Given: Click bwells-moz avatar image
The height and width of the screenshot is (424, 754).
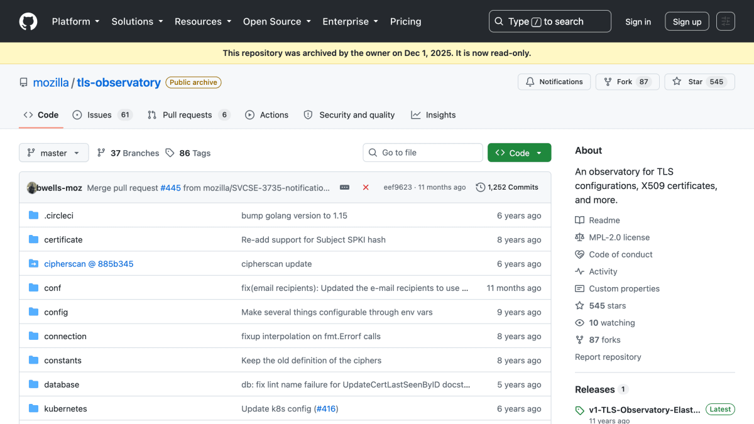Looking at the screenshot, I should [x=32, y=187].
